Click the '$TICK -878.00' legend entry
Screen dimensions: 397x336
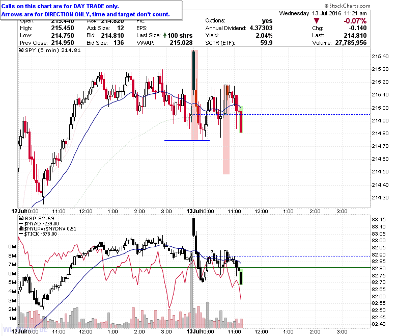[41, 234]
